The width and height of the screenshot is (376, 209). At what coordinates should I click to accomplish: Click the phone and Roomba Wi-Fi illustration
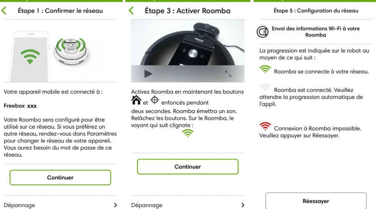coord(51,56)
